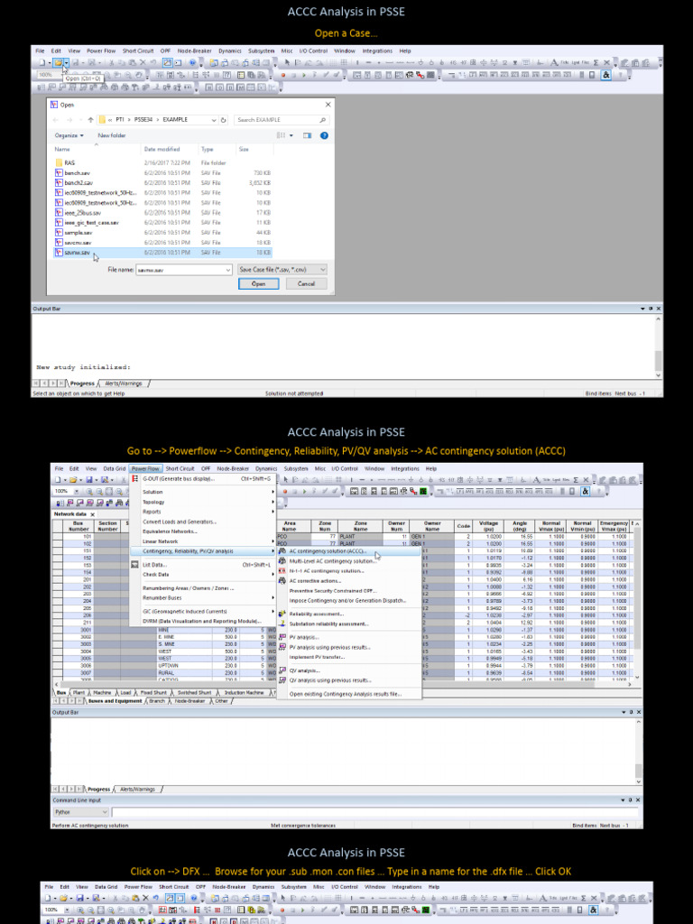Click the icon beside Reliability assessment
693x924 pixels.
pyautogui.click(x=282, y=614)
